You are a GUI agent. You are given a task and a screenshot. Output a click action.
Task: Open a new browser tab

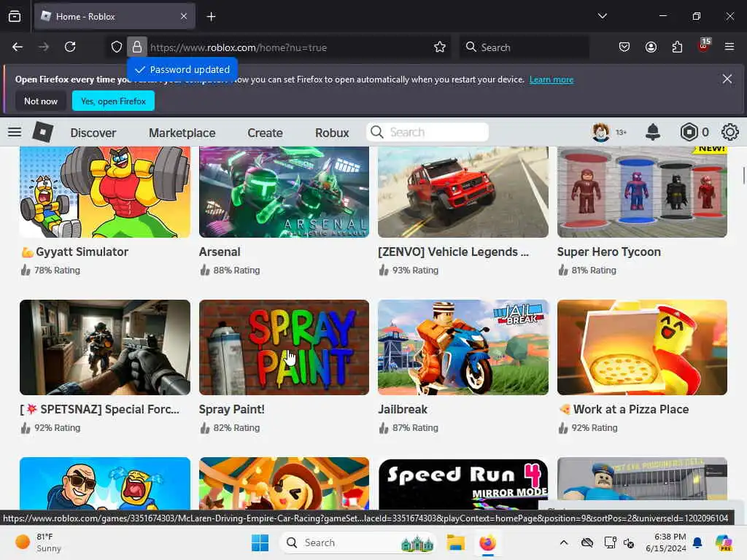pyautogui.click(x=211, y=17)
